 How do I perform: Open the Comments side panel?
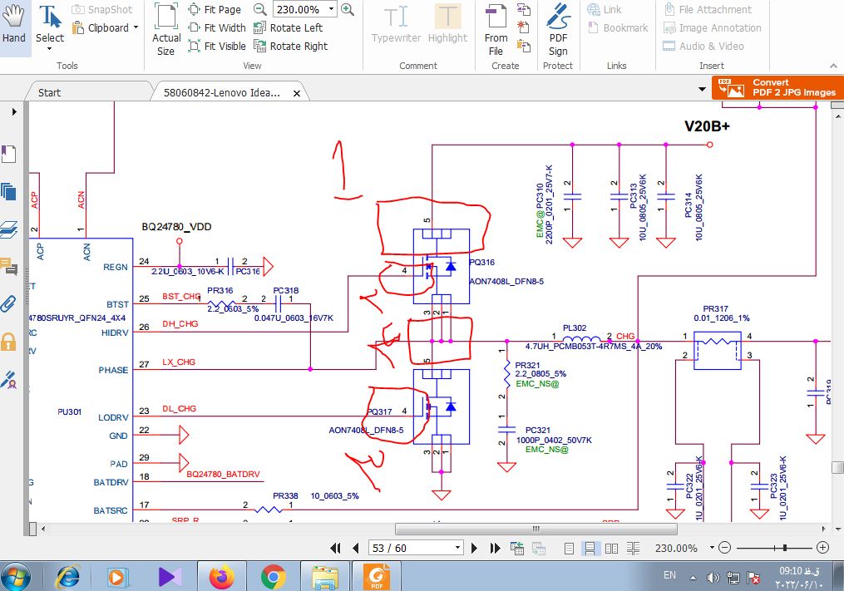pos(8,267)
